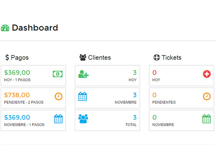Click the green calendar icon in Tickets Noviembre
Viewport: 216px width, 168px height.
pos(206,119)
